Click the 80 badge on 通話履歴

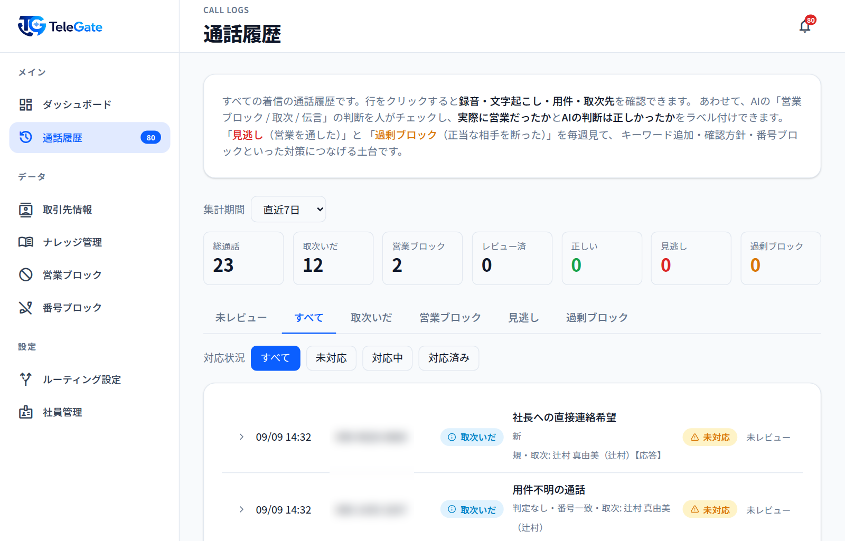click(x=151, y=138)
